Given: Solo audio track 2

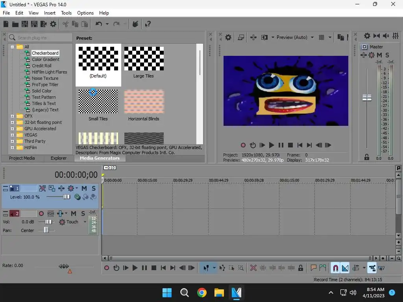Looking at the screenshot, I should tap(83, 214).
